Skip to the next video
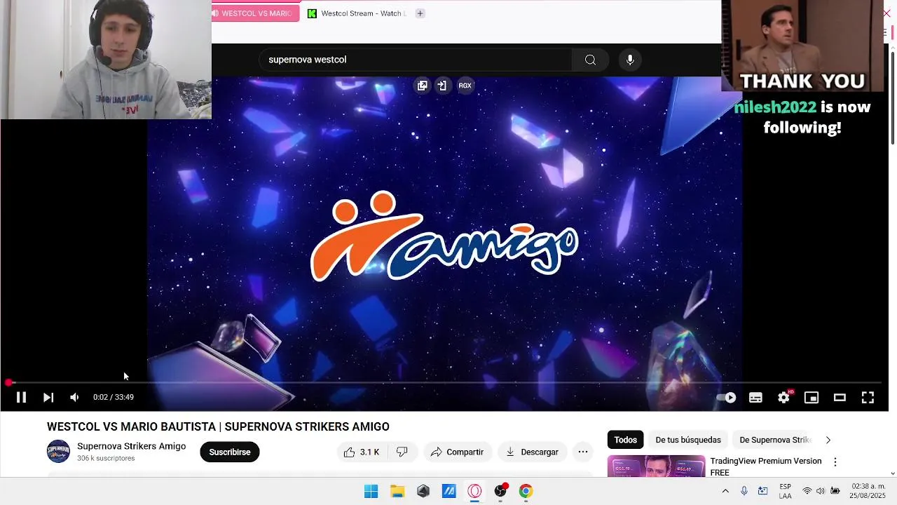The image size is (897, 505). [48, 398]
